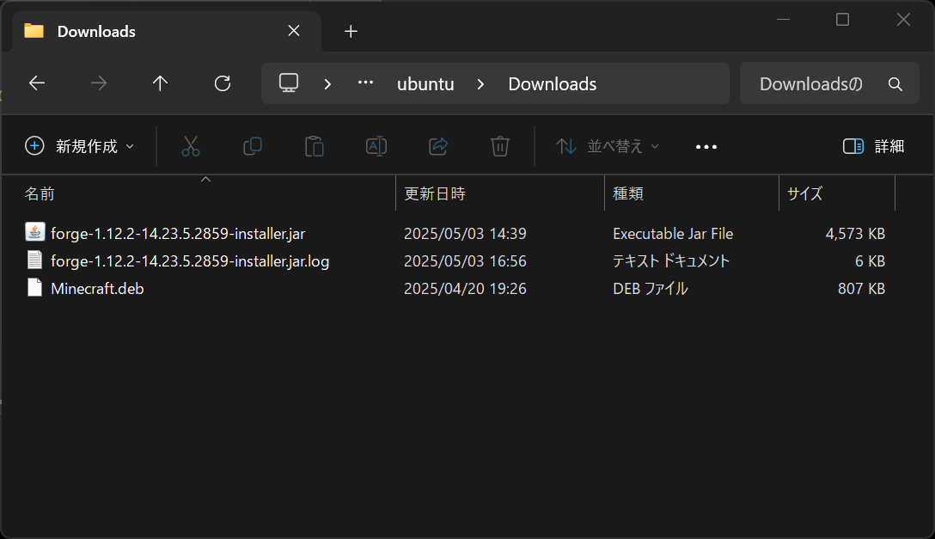Sort by the 更新日時 column header
The image size is (935, 539).
[x=499, y=193]
